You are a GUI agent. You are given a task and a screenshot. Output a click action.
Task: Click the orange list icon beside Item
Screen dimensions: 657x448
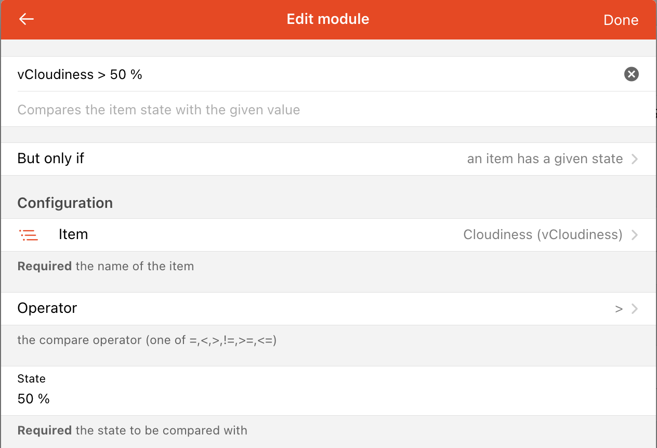[29, 235]
